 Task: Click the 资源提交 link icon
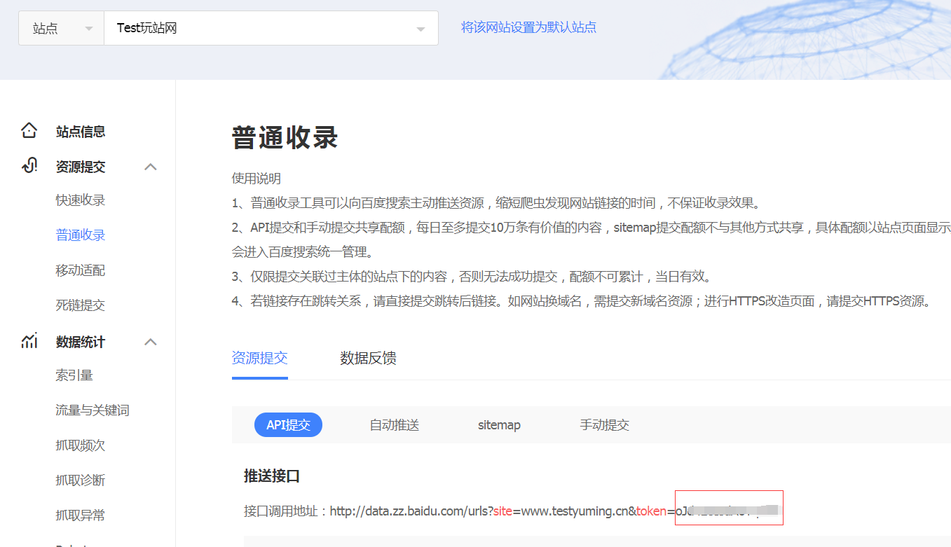coord(29,166)
